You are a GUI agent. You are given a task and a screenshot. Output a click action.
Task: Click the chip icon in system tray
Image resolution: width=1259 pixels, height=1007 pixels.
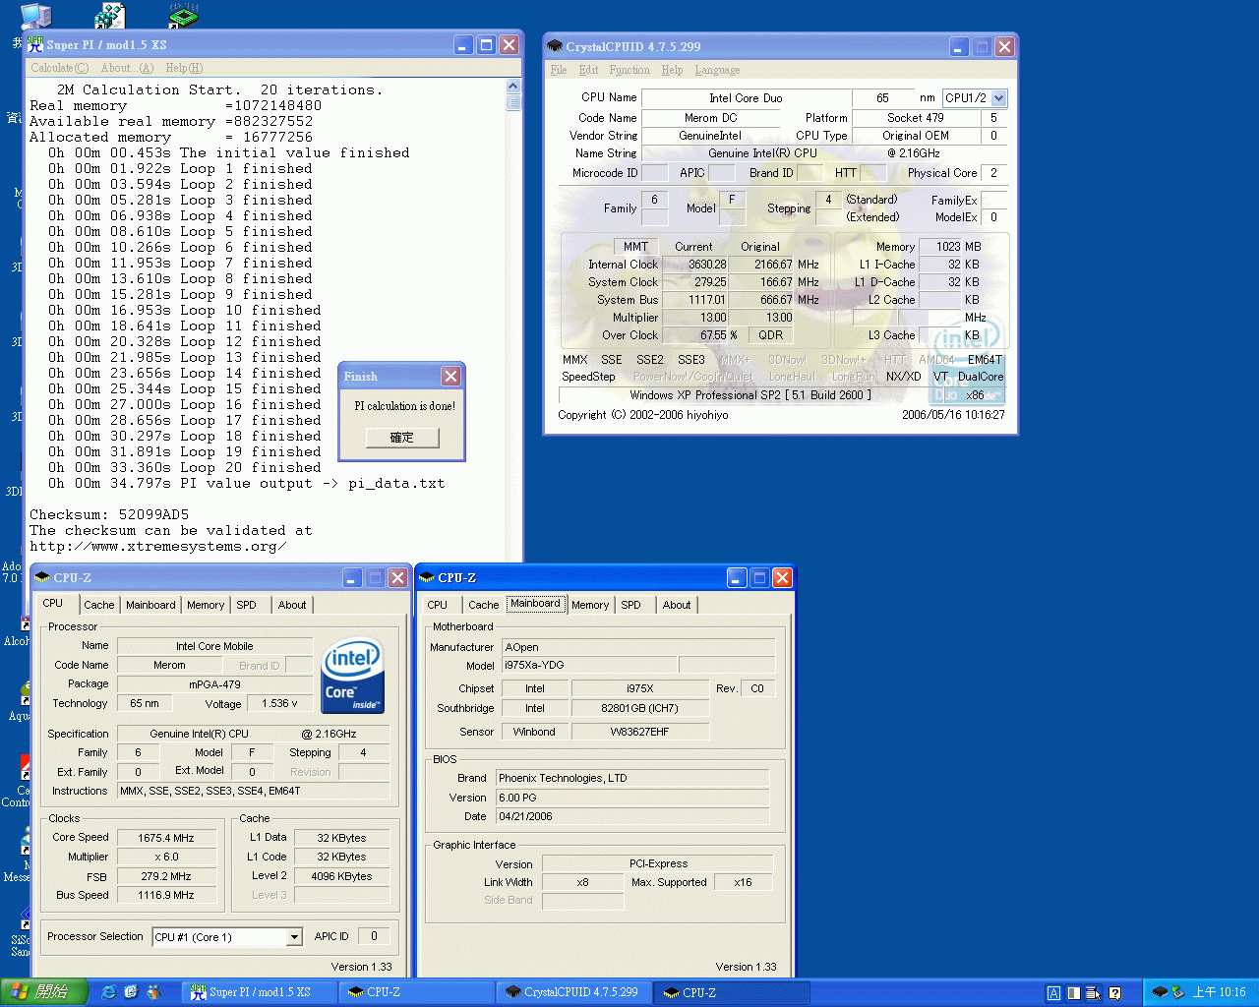click(x=1160, y=992)
